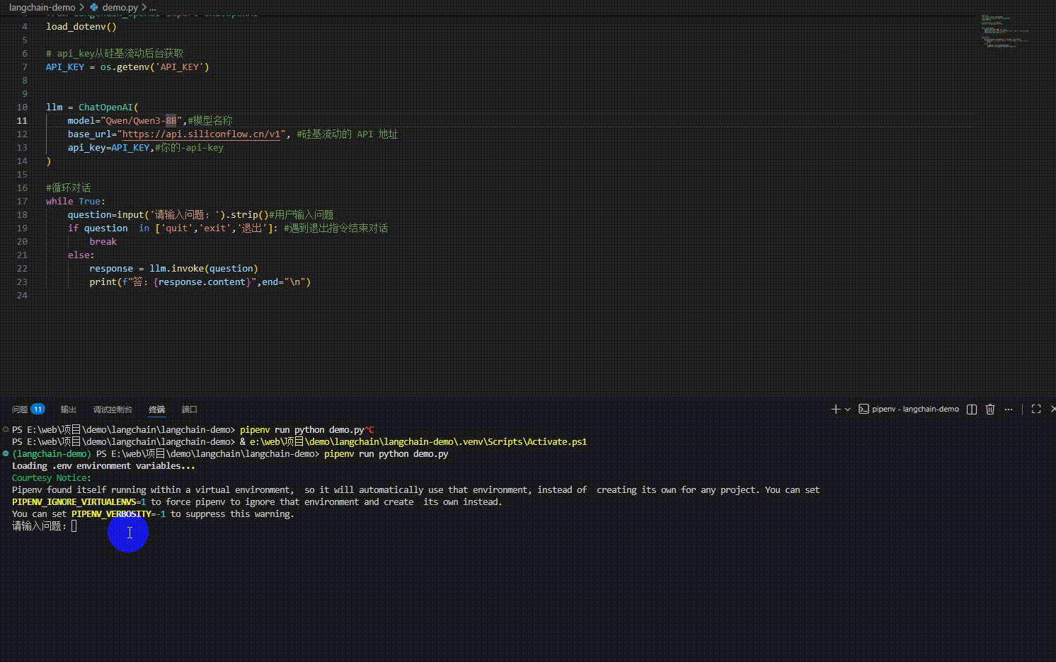
Task: Click 'ChatOpenAI' on line 10
Action: 105,108
